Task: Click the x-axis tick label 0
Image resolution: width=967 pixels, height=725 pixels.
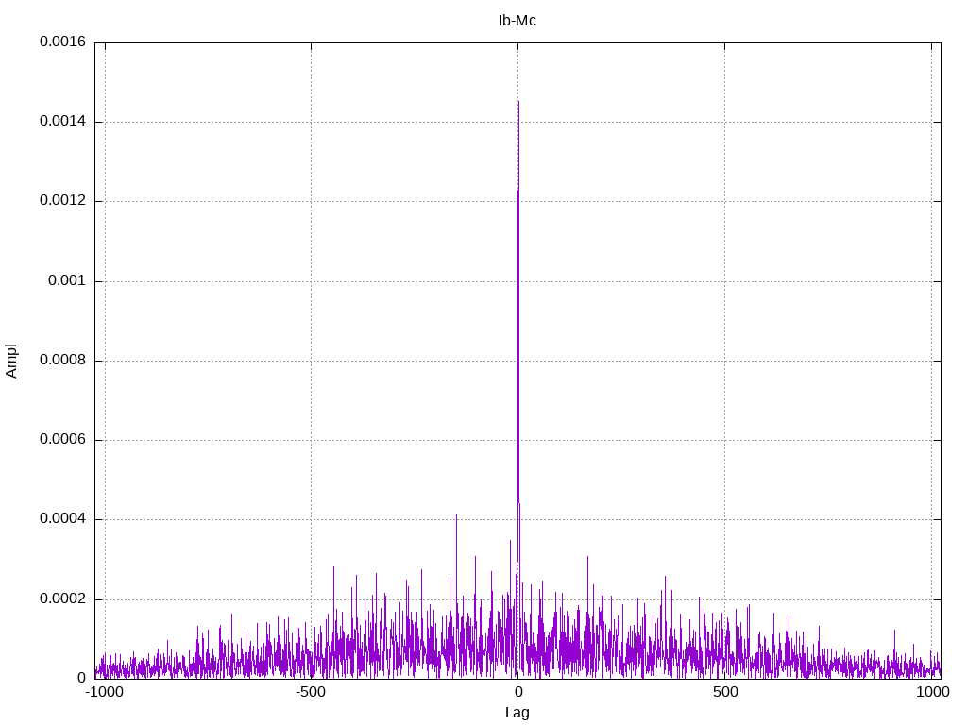Action: [x=518, y=692]
